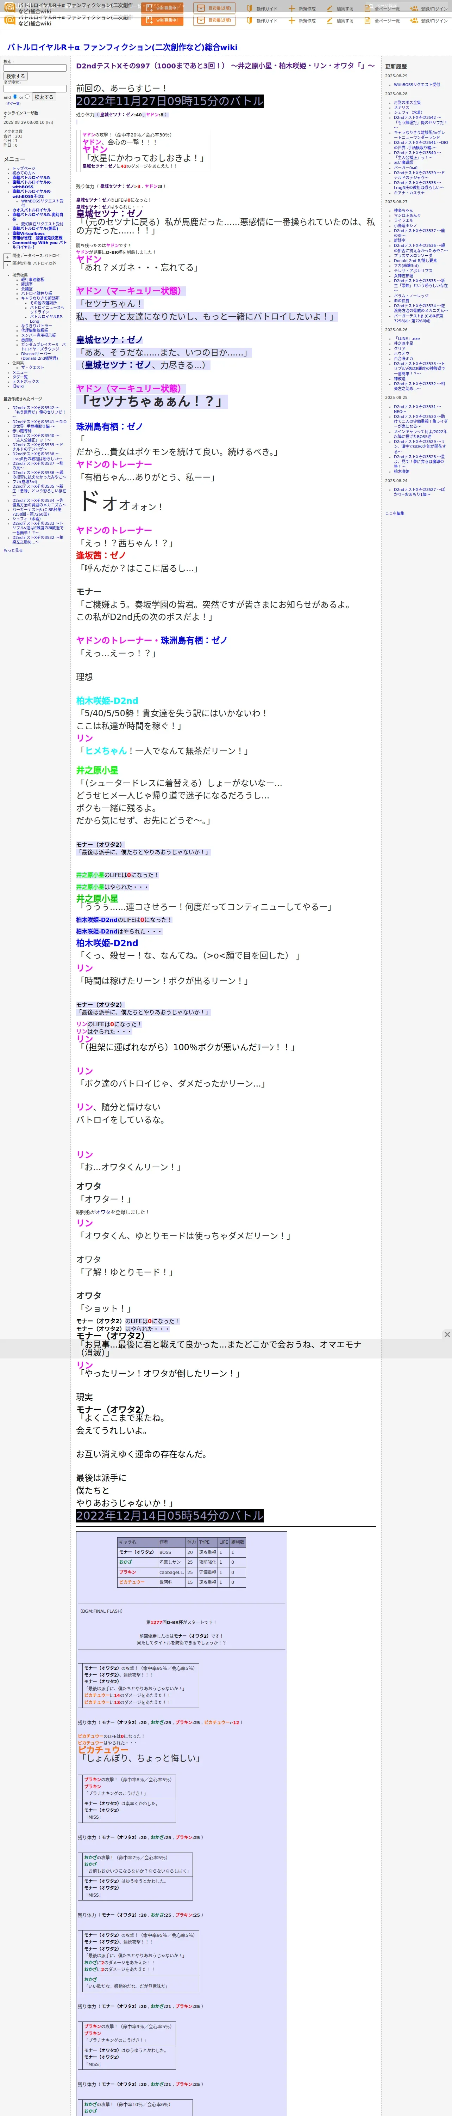
Task: Open 直轄Virtualboss menu entry
Action: (x=29, y=233)
